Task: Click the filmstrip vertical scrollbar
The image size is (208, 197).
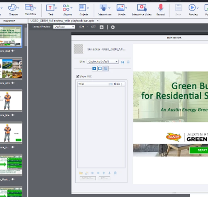Action: (x=26, y=37)
